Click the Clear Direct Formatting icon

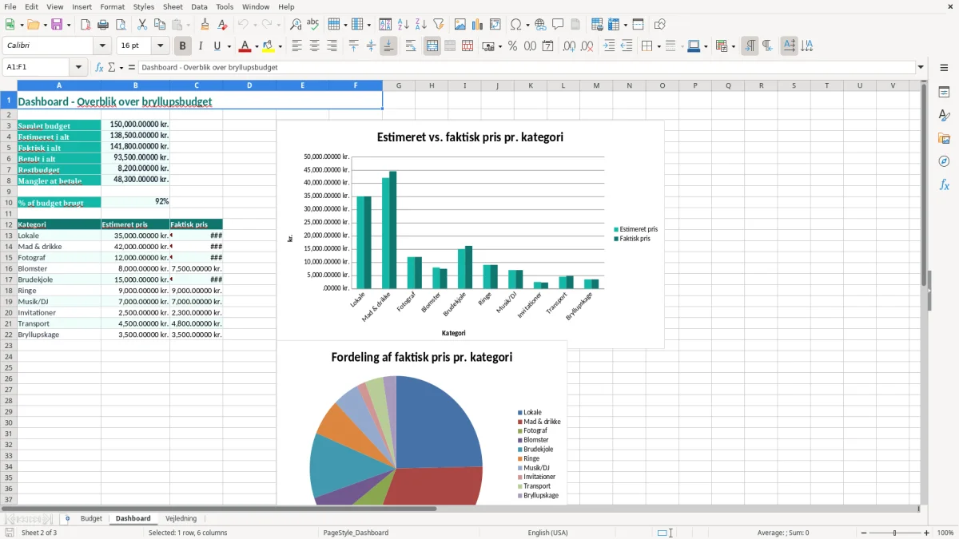coord(222,25)
